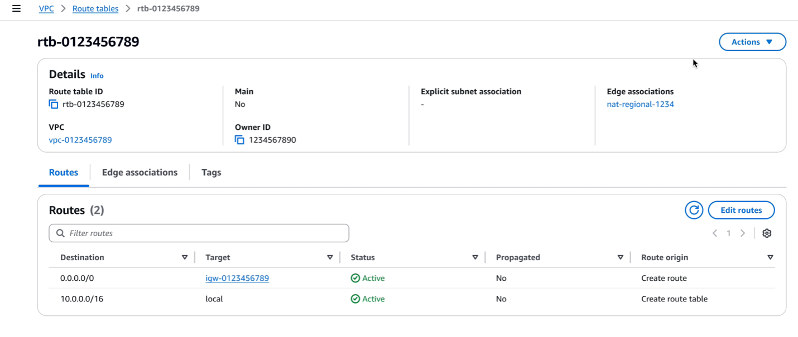Click the search magnifier in filter

tap(60, 233)
